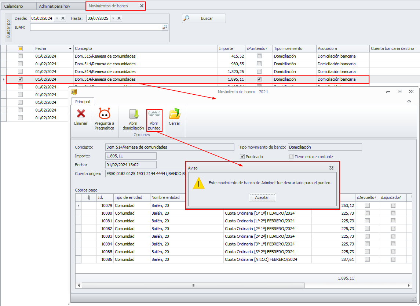Clear the Hasta date with X
The image size is (420, 306).
coord(119,18)
